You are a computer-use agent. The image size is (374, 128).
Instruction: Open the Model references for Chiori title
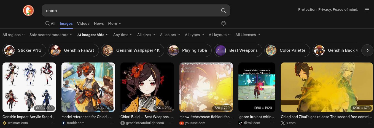87,117
